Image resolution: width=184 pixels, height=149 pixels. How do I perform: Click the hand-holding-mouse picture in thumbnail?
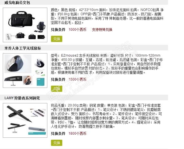coord(28,80)
